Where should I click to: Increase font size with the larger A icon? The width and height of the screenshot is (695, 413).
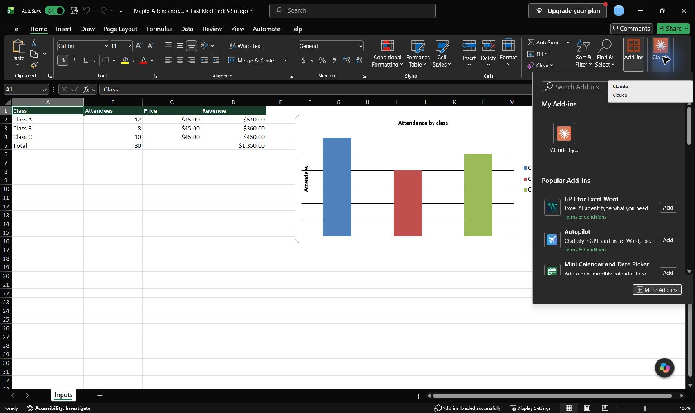(139, 46)
